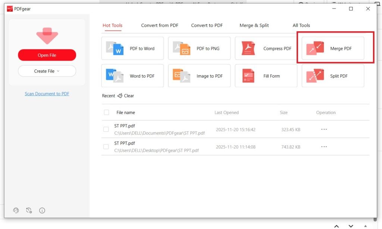Expand the Create File dropdown

click(47, 71)
